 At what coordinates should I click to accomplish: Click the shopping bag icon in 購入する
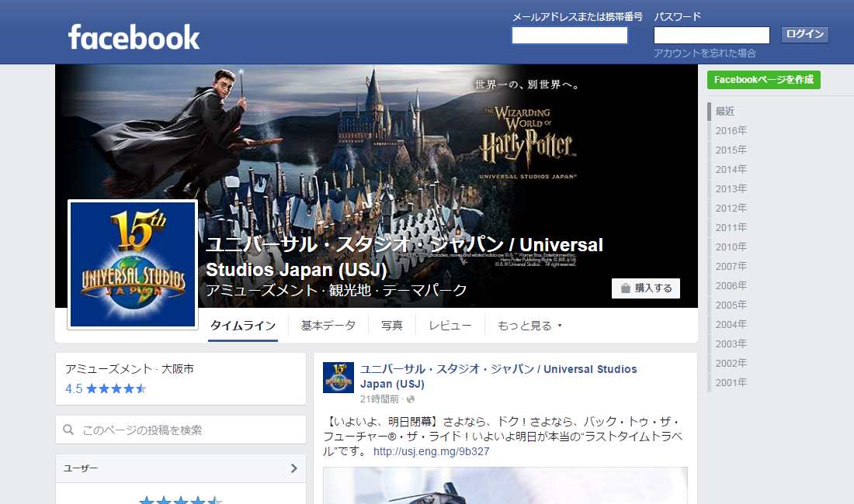(625, 288)
